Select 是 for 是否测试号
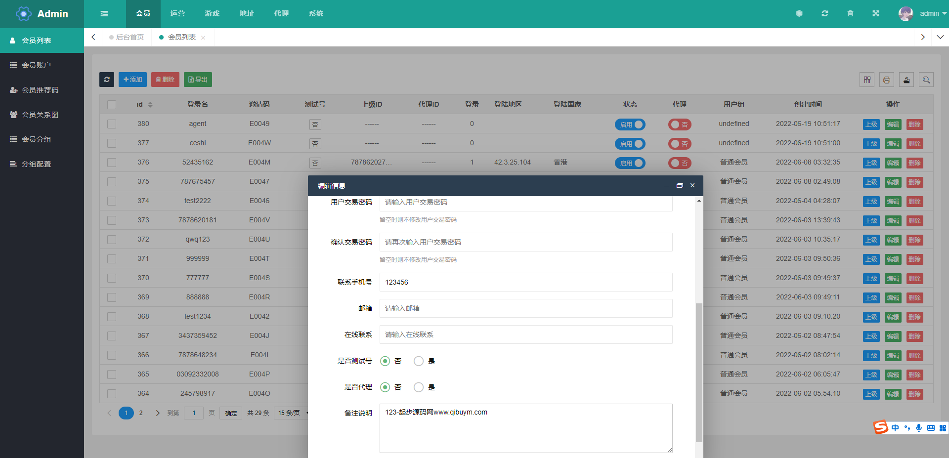This screenshot has height=458, width=949. [419, 361]
